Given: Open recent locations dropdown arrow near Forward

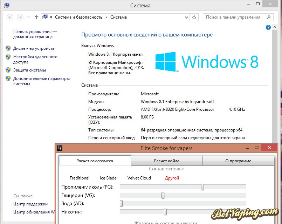Looking at the screenshot, I should coord(28,17).
